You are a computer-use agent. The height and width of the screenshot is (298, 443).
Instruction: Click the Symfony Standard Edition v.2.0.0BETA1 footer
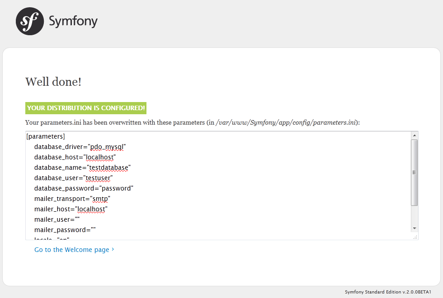[x=388, y=292]
